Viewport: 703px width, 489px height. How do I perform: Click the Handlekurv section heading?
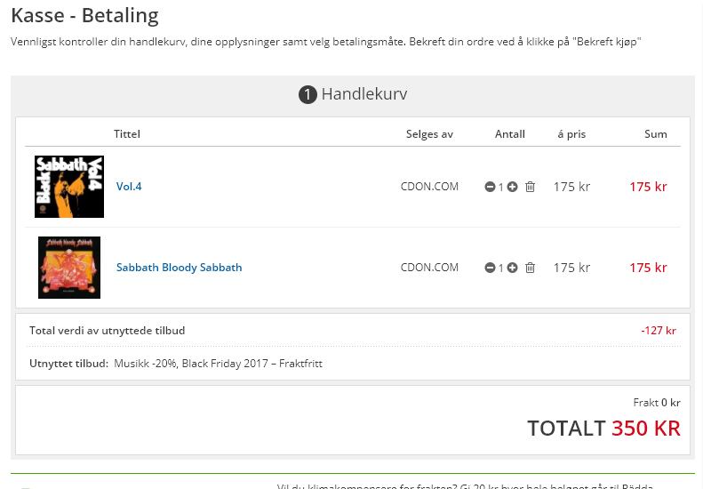(364, 94)
